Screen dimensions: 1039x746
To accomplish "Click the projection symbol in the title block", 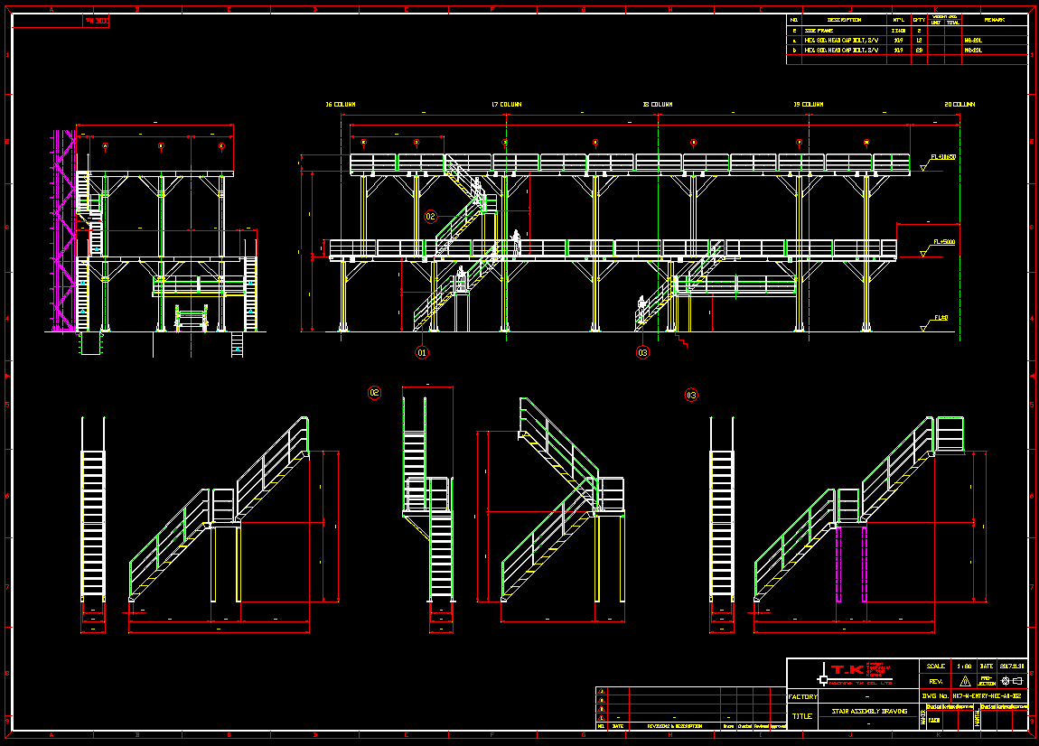I will tap(1010, 681).
